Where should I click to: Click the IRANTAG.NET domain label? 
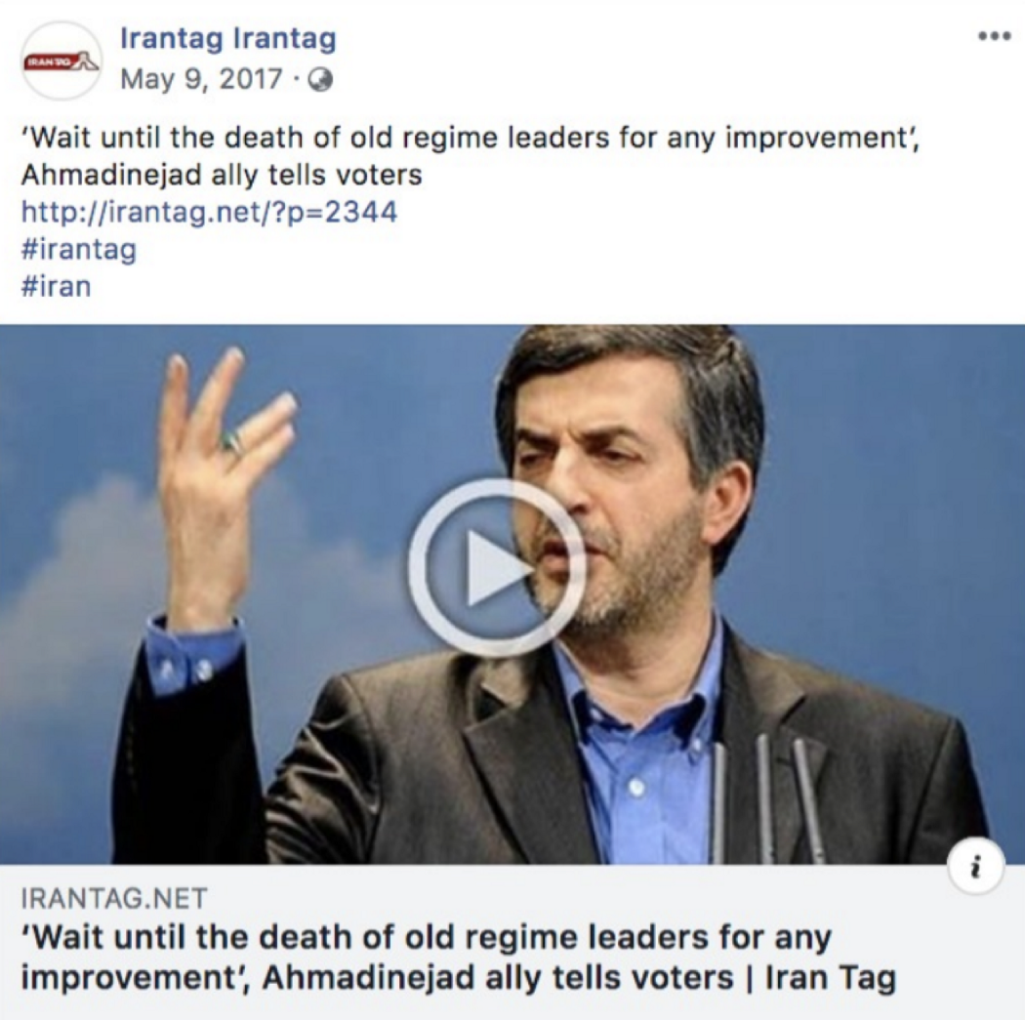pyautogui.click(x=114, y=898)
